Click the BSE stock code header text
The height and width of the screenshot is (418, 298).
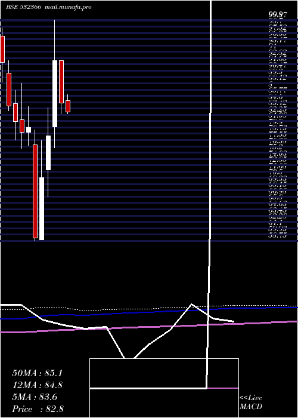click(x=49, y=7)
